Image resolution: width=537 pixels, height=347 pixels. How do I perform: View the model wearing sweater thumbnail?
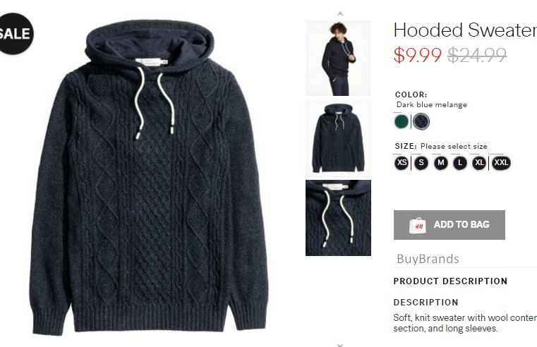[339, 58]
